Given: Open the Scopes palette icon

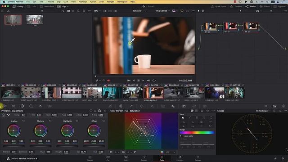Looking at the screenshot, I should 274,106.
